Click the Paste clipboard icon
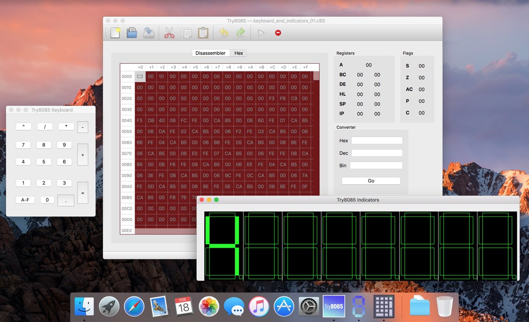 click(x=203, y=33)
